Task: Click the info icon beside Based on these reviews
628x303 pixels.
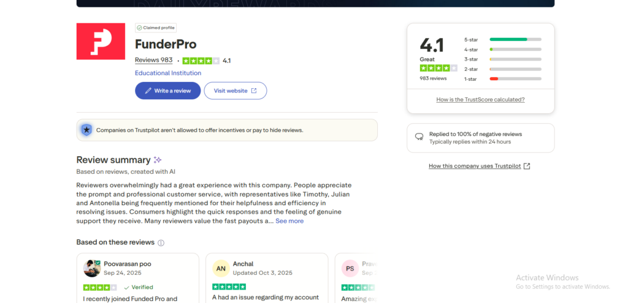Action: click(161, 243)
